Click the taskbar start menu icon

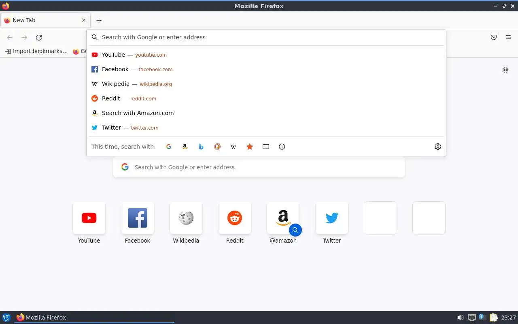(6, 318)
